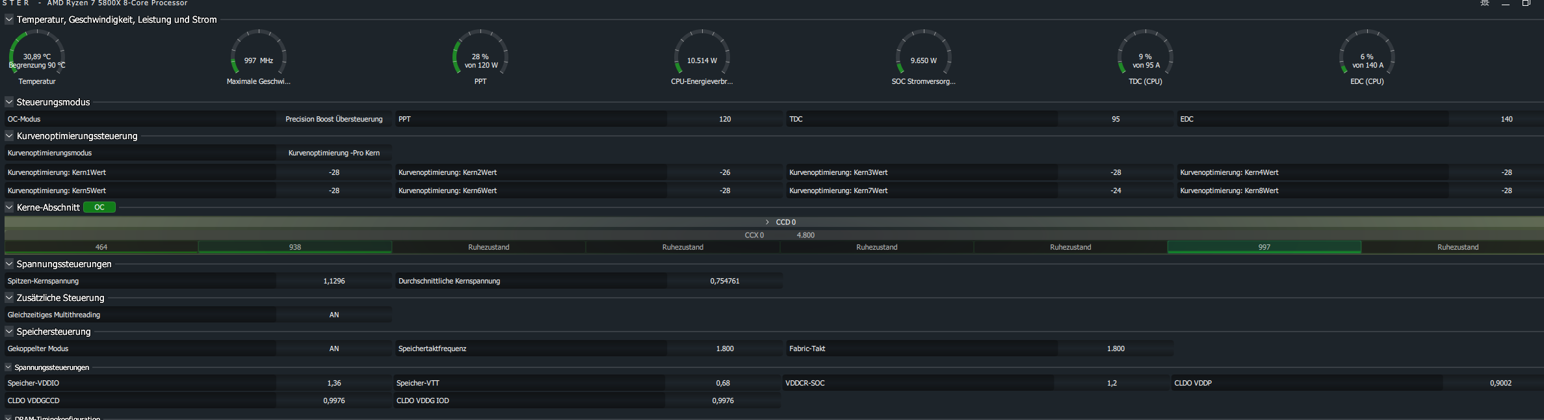Click the Spitzen-Kernspannung value 1,1296
This screenshot has height=420, width=1544.
click(334, 281)
